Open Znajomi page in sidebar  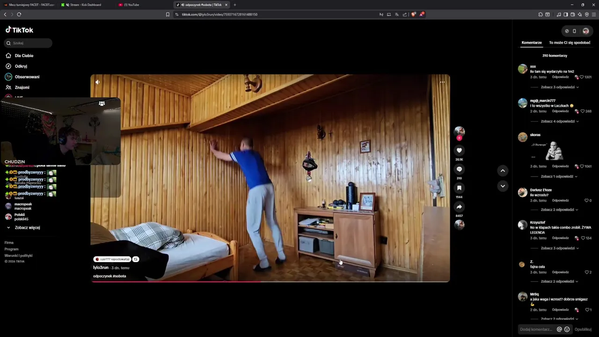pos(17,88)
